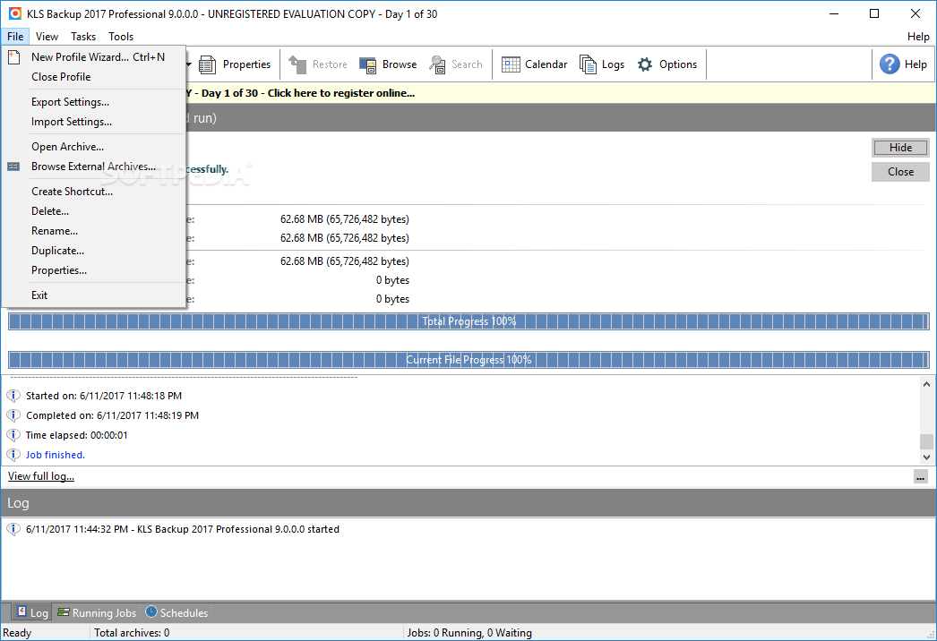The image size is (937, 641).
Task: Click the Time elapsed: 00:00:01 line
Action: click(76, 435)
